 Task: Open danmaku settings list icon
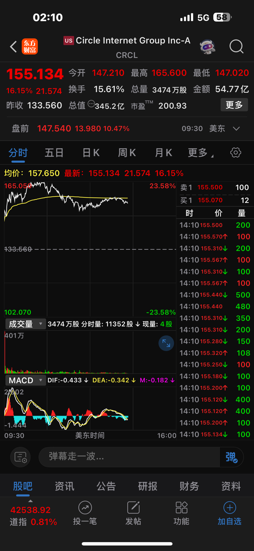(x=21, y=457)
